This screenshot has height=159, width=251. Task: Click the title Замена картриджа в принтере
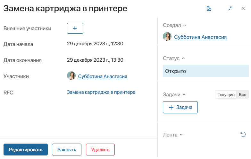point(65,8)
